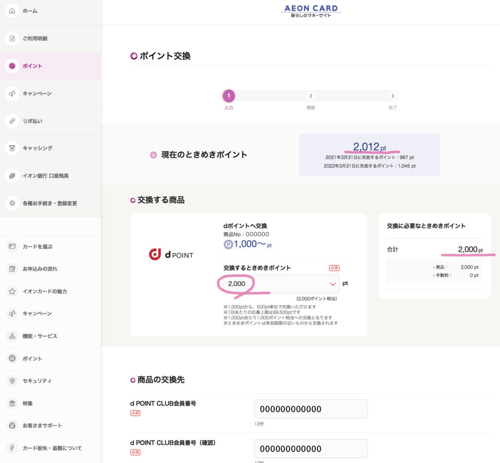Open セキュリティ sidebar link
The height and width of the screenshot is (463, 500).
50,381
